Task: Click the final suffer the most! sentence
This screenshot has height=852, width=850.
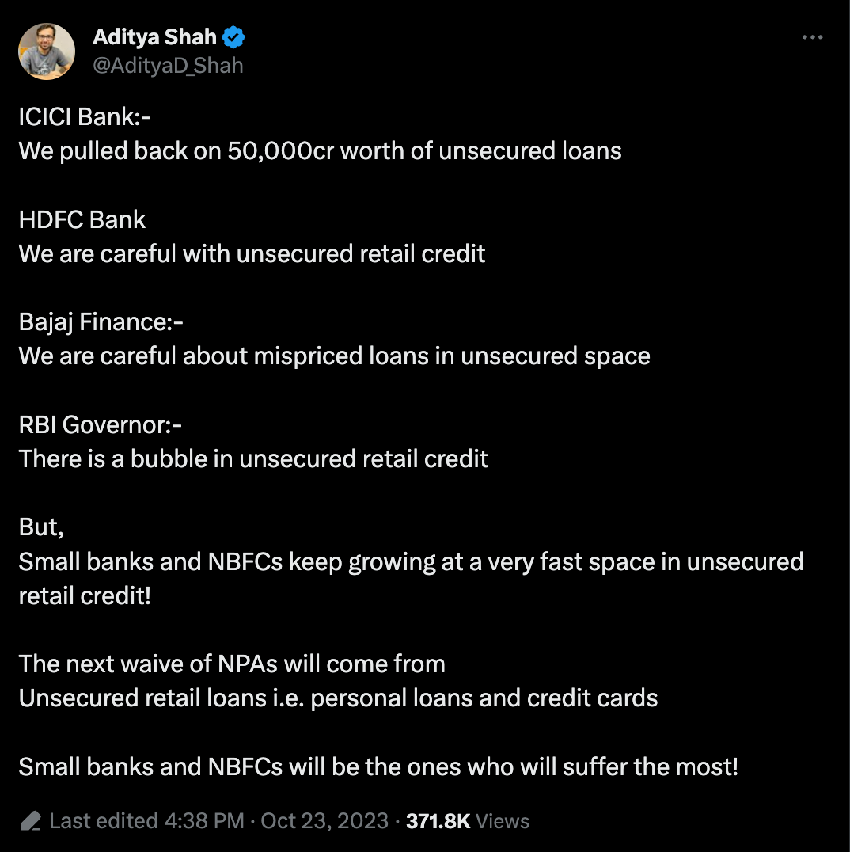Action: [378, 766]
